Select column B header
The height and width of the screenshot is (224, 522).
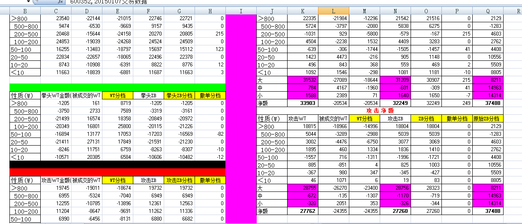25,11
